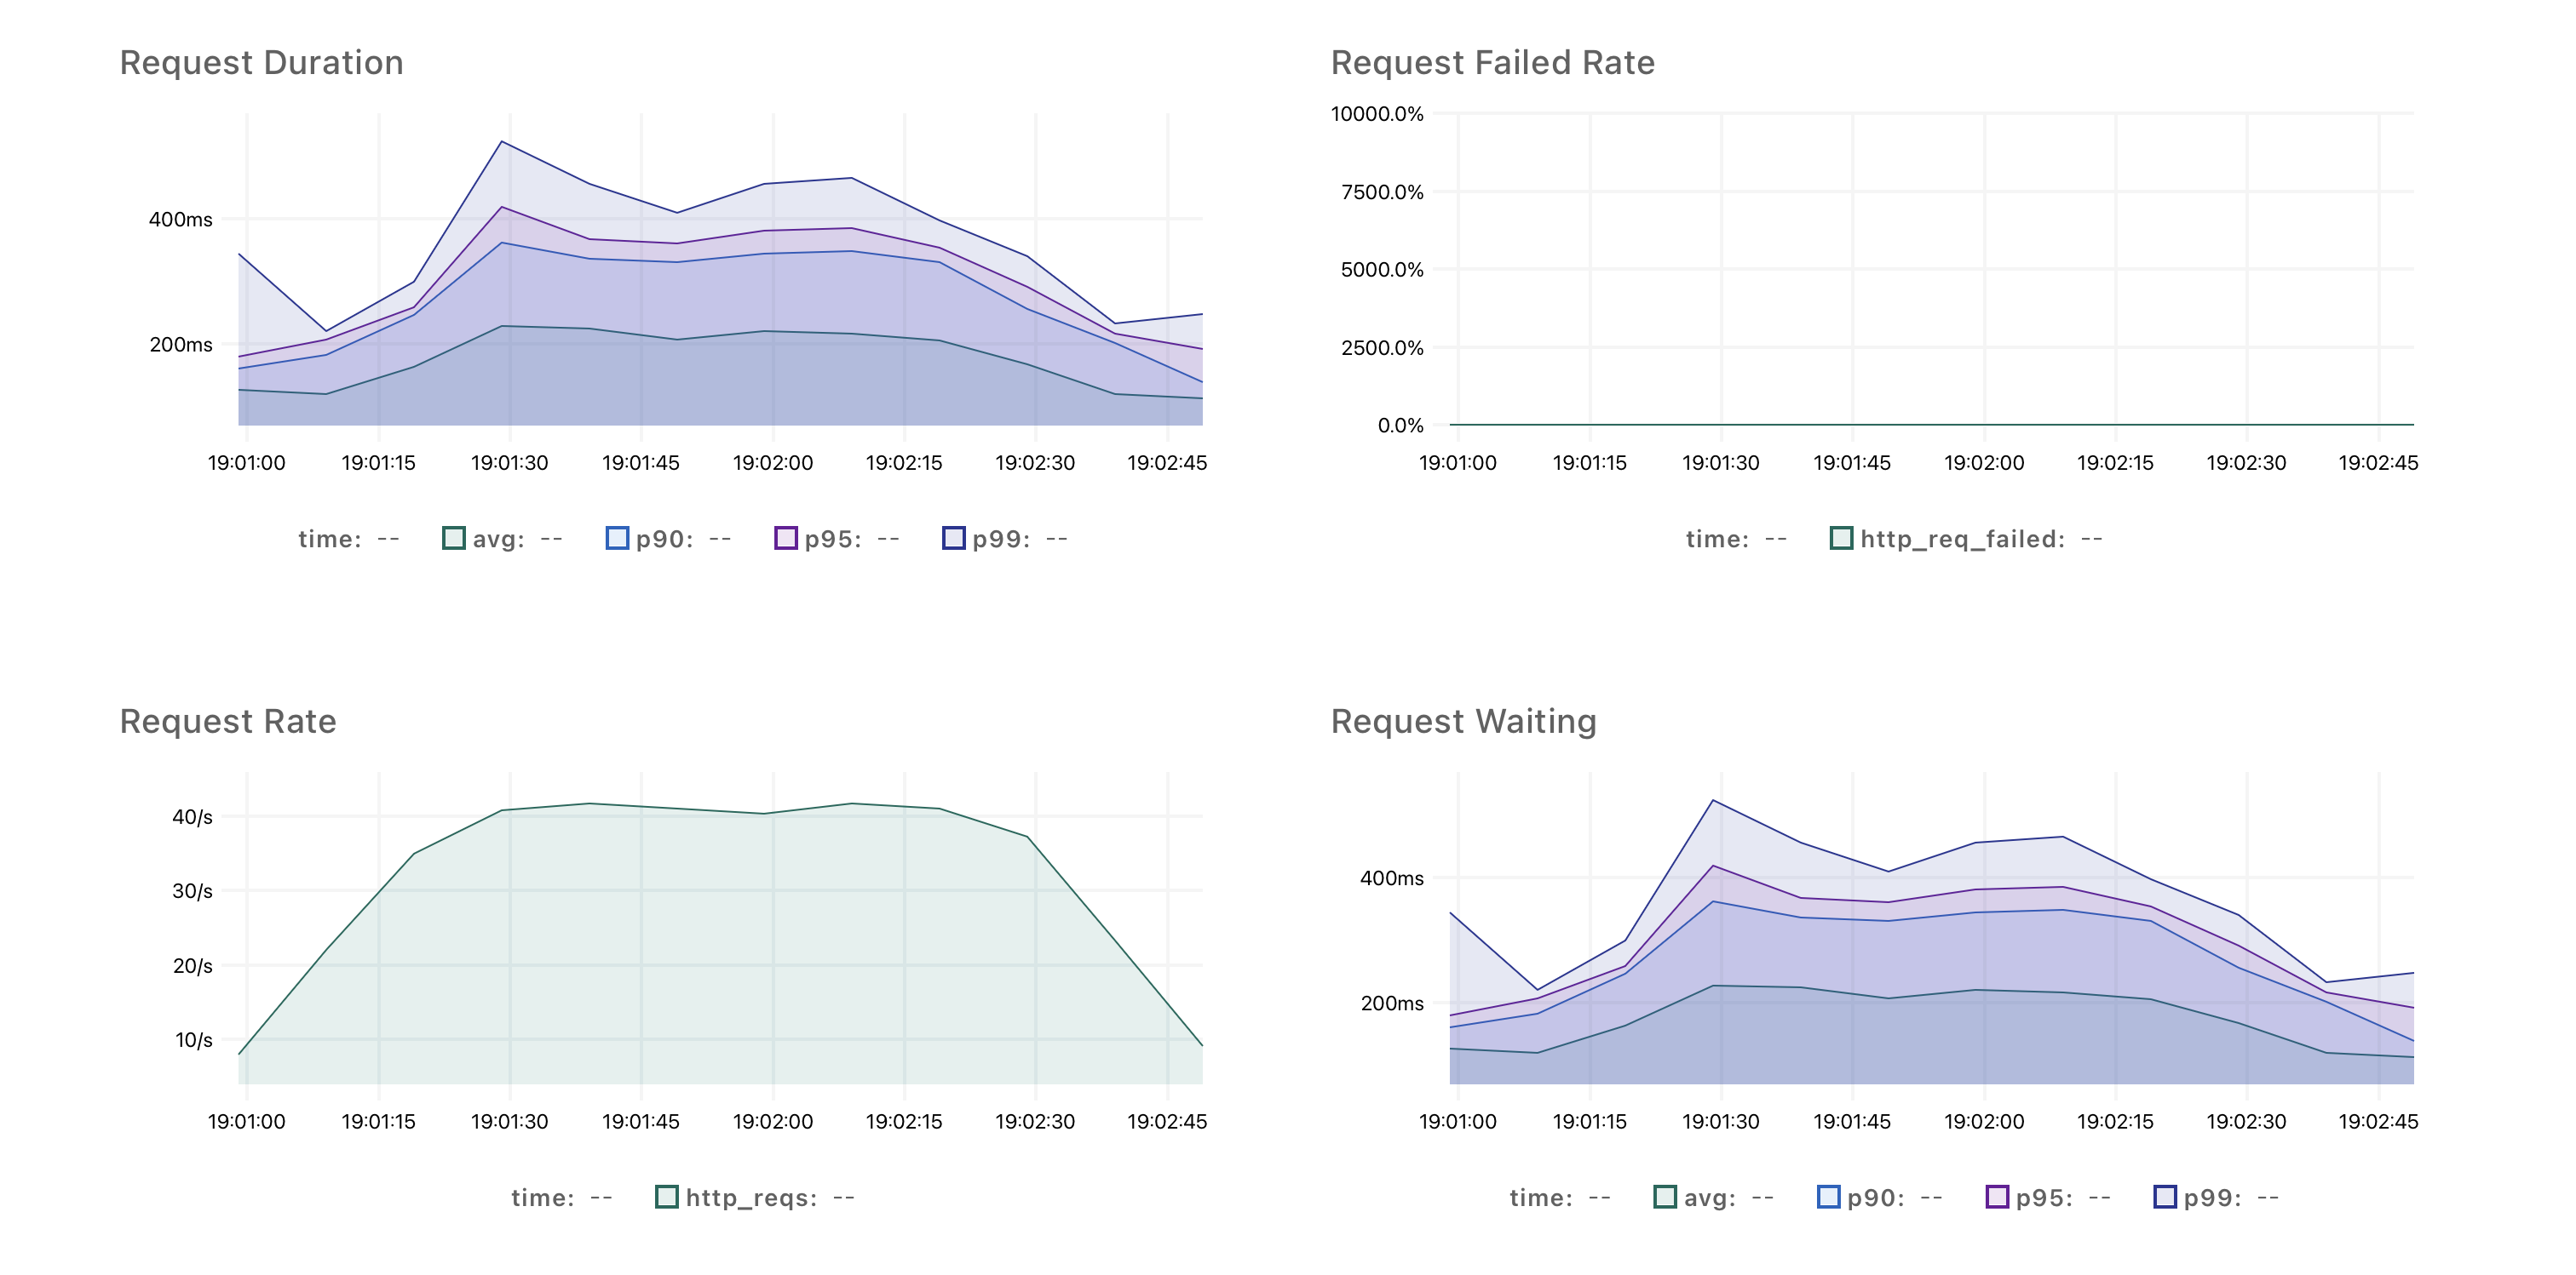Click p95 swatch in Request Waiting legend

[1997, 1197]
